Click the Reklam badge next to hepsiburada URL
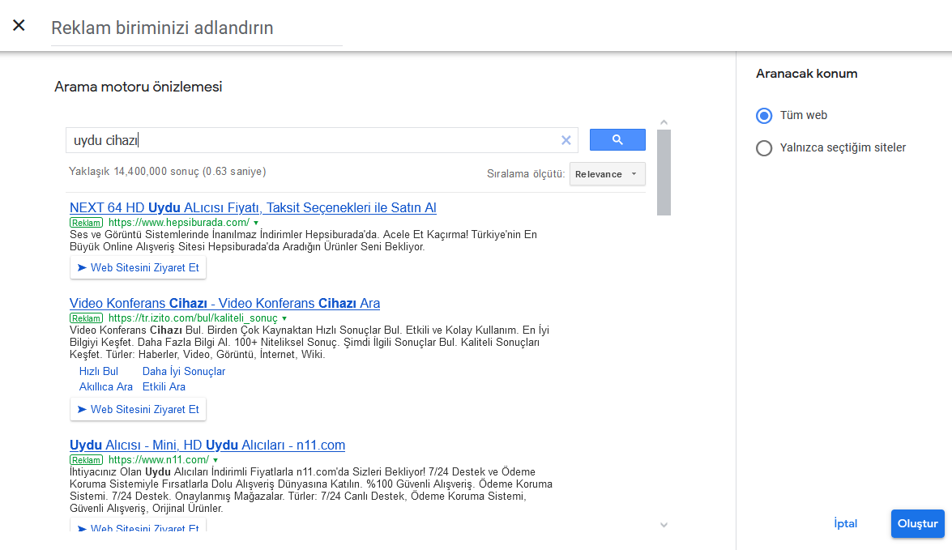This screenshot has height=550, width=952. (86, 223)
